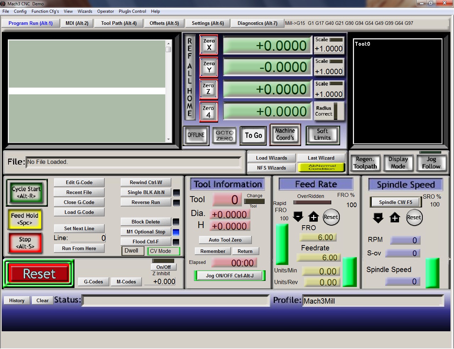Open the File menu

click(6, 11)
